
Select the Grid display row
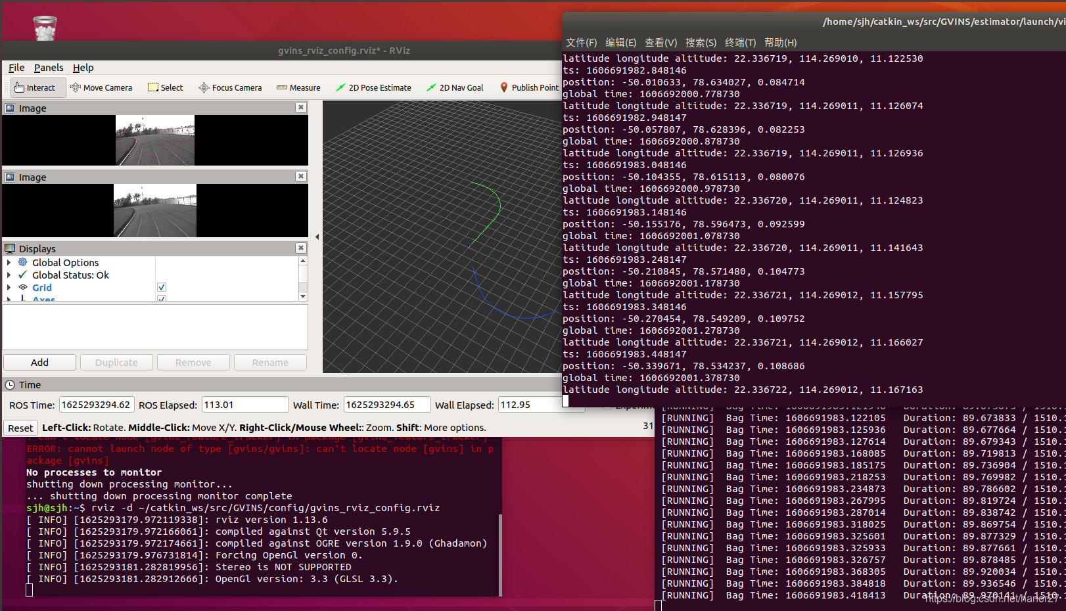(x=151, y=288)
